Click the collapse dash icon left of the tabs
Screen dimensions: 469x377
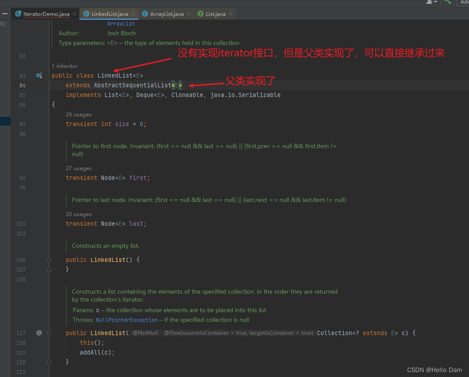tap(5, 14)
